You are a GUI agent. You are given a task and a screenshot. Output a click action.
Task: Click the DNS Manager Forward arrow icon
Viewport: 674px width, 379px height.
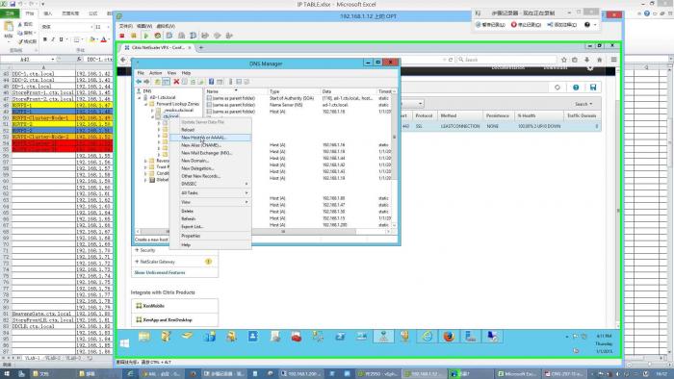(x=146, y=82)
